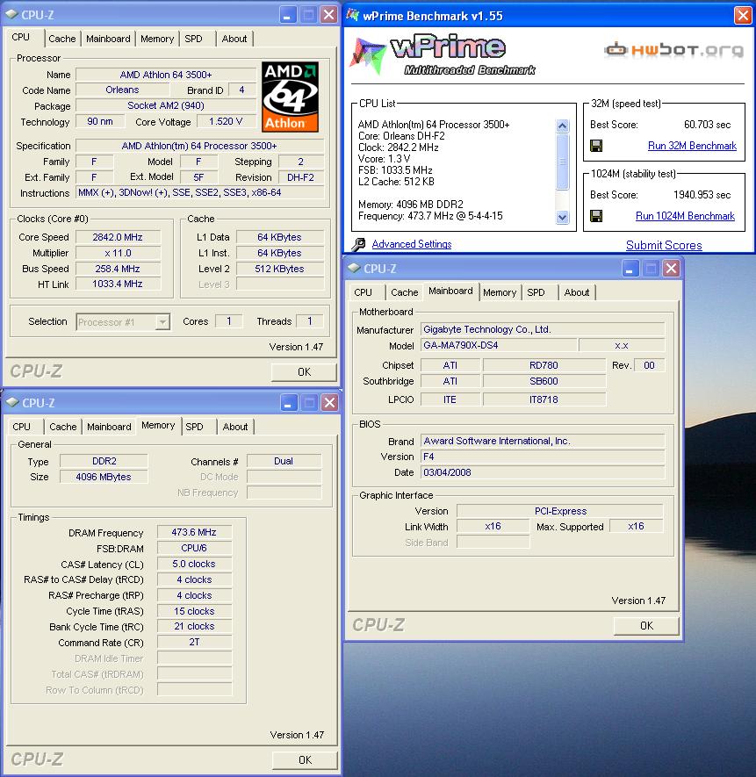Click OK in the CPU-Z Memory tab window

click(305, 760)
